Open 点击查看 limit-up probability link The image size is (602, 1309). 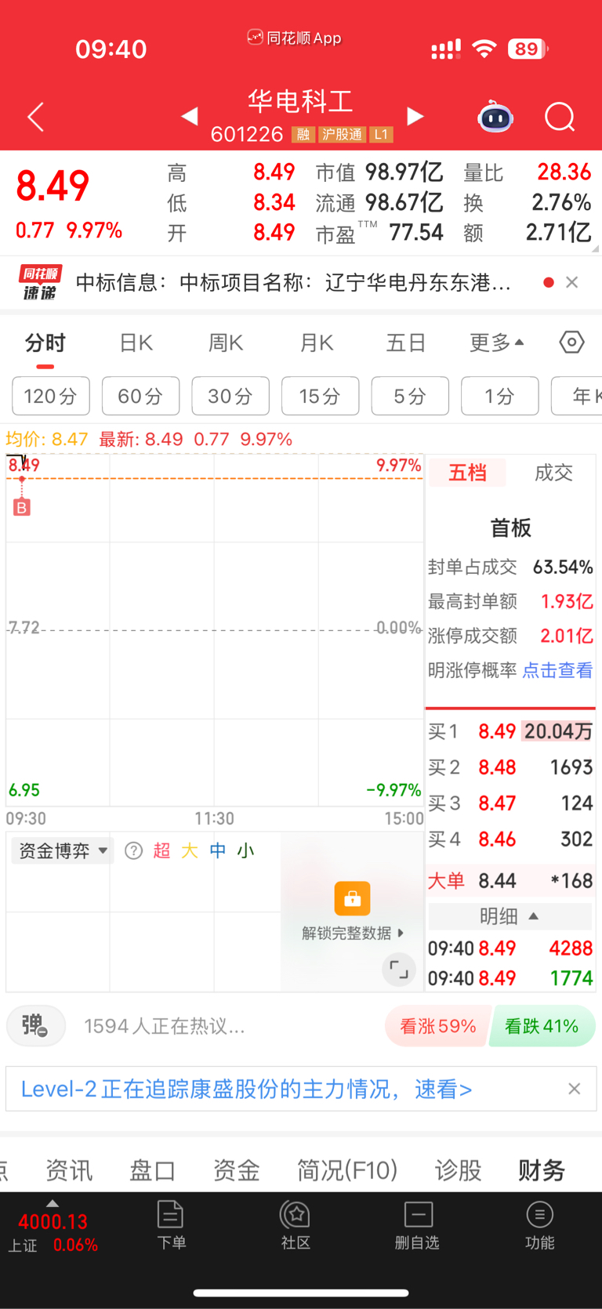557,670
